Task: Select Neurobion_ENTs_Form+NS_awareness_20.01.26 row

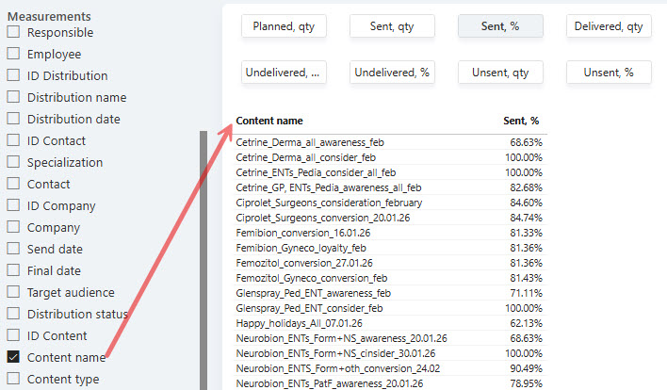Action: pos(390,338)
